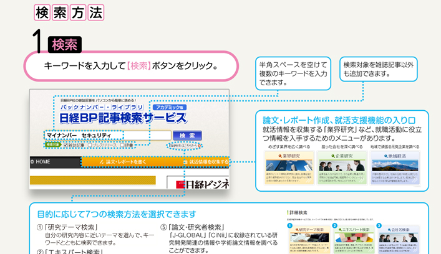This screenshot has height=254, width=441.
Task: Click the アカデミック版 badge
Action: pos(170,107)
